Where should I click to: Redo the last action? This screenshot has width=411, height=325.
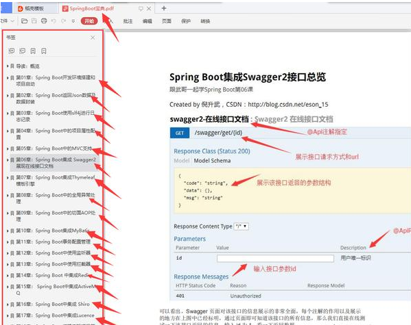pos(63,21)
